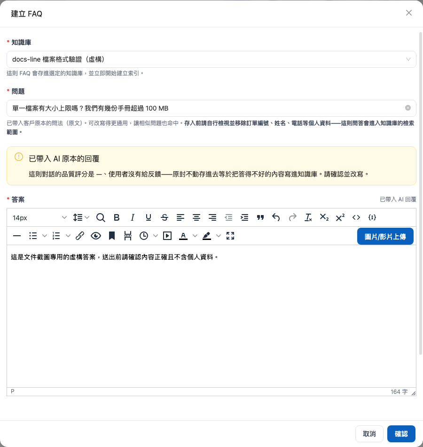This screenshot has height=447, width=423.
Task: Toggle bold formatting in the answer editor
Action: click(117, 217)
